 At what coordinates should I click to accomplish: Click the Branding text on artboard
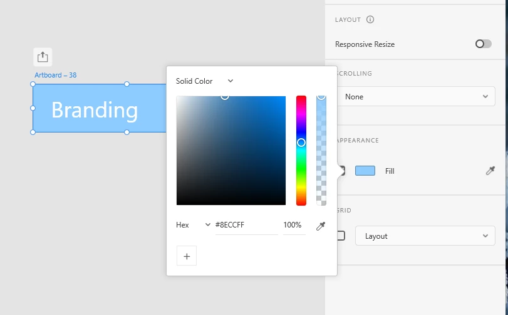point(95,110)
